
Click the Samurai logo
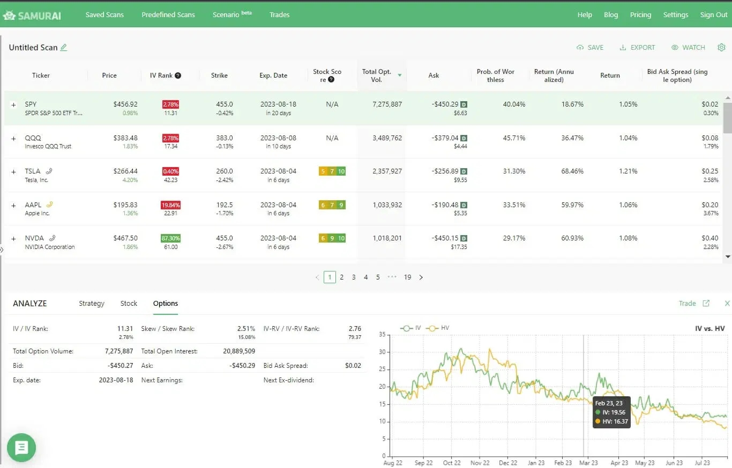pos(32,15)
